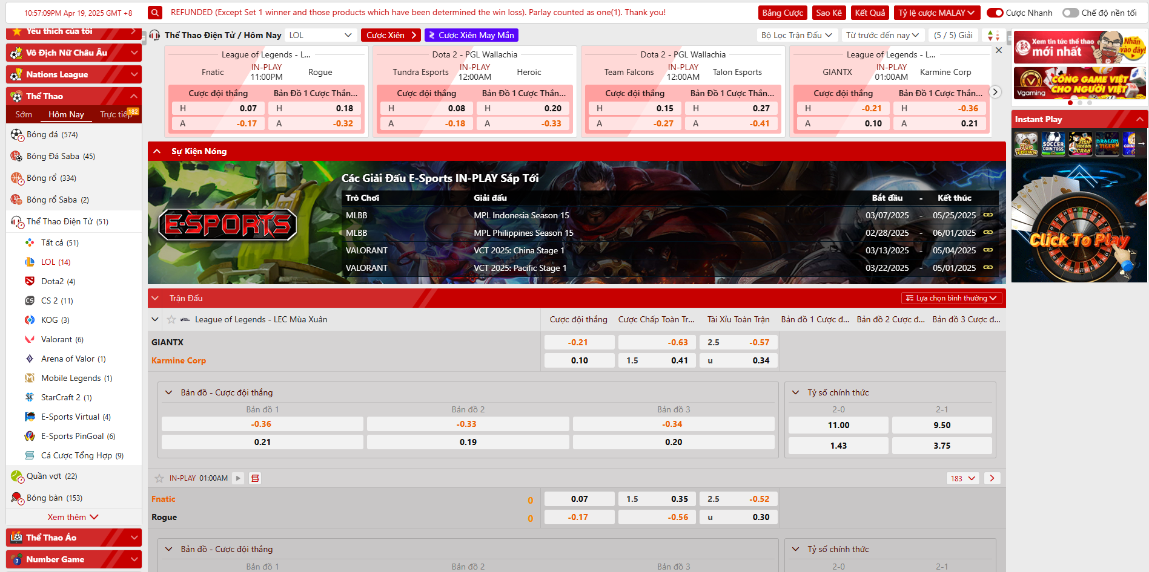This screenshot has width=1149, height=572.
Task: Click the LOL game icon
Action: point(30,262)
